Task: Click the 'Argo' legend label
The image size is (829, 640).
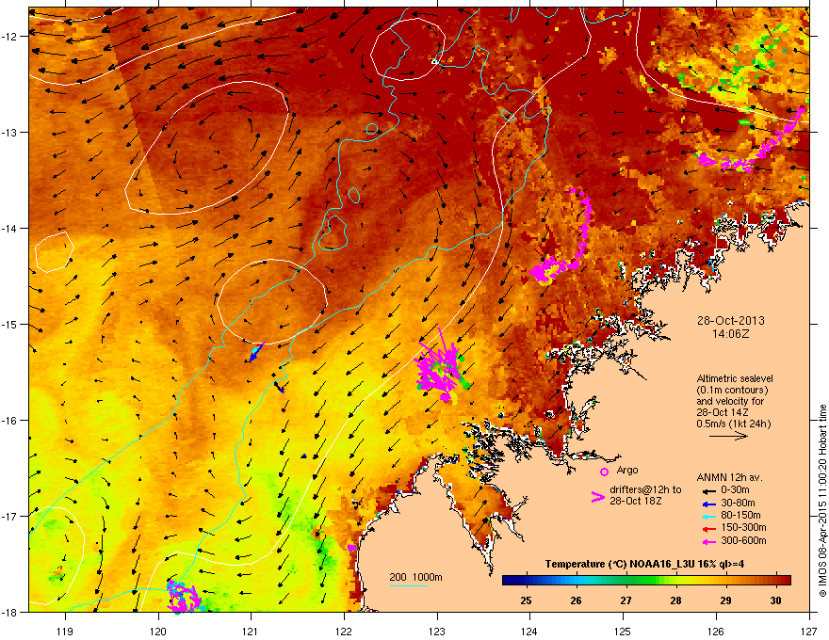Action: point(627,470)
